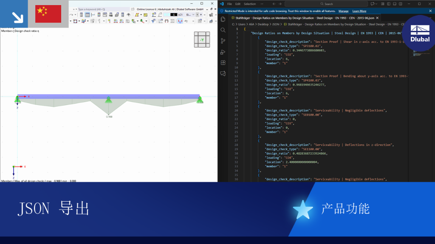This screenshot has width=435, height=244.
Task: Click the JSON folder breadcrumb segment
Action: point(275,24)
